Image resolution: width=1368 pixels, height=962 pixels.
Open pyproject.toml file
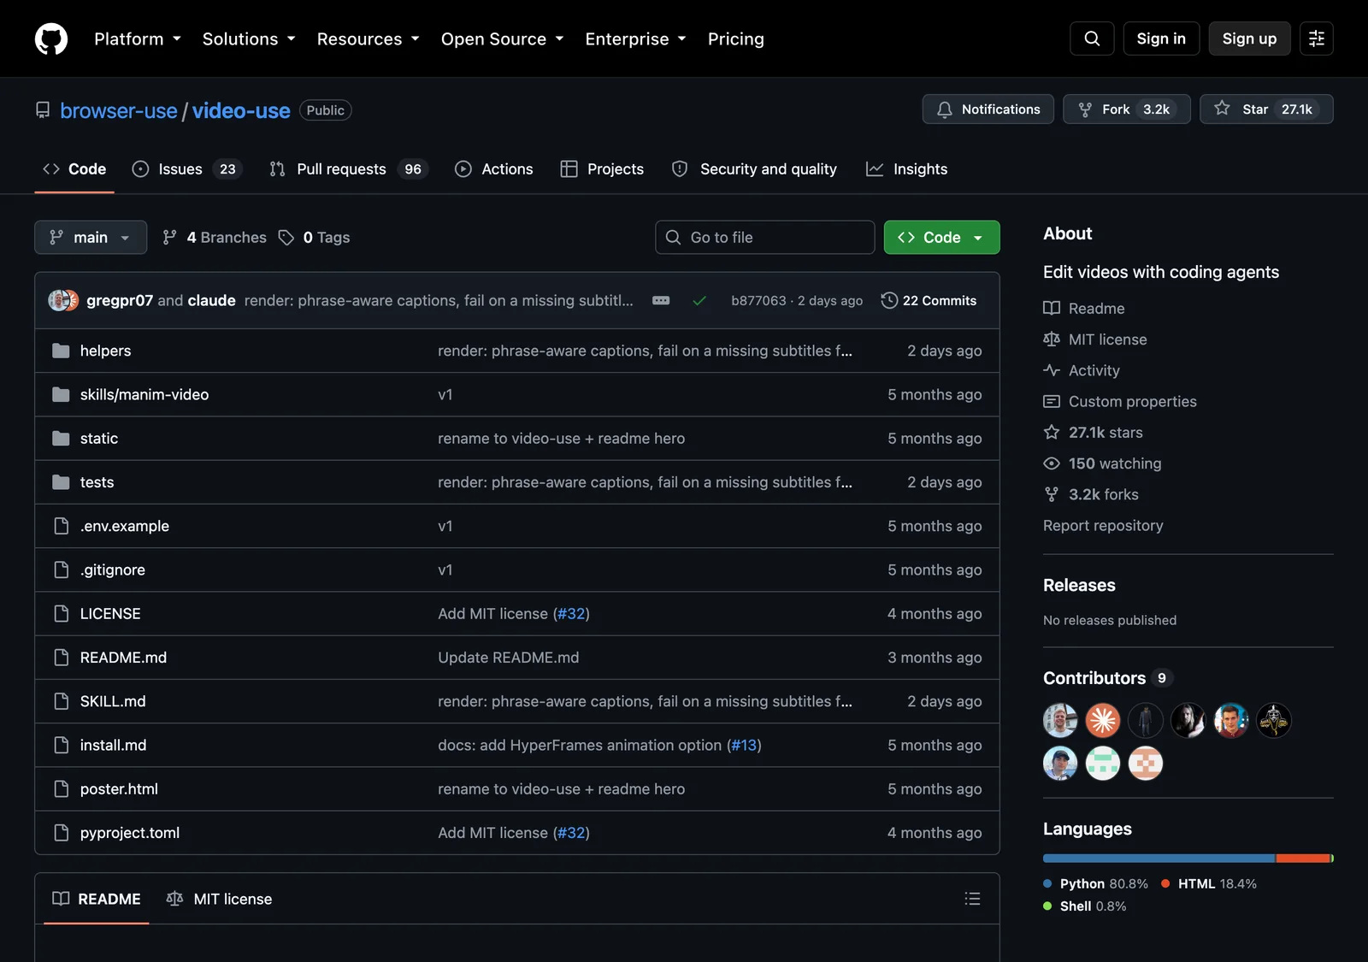[x=130, y=833]
